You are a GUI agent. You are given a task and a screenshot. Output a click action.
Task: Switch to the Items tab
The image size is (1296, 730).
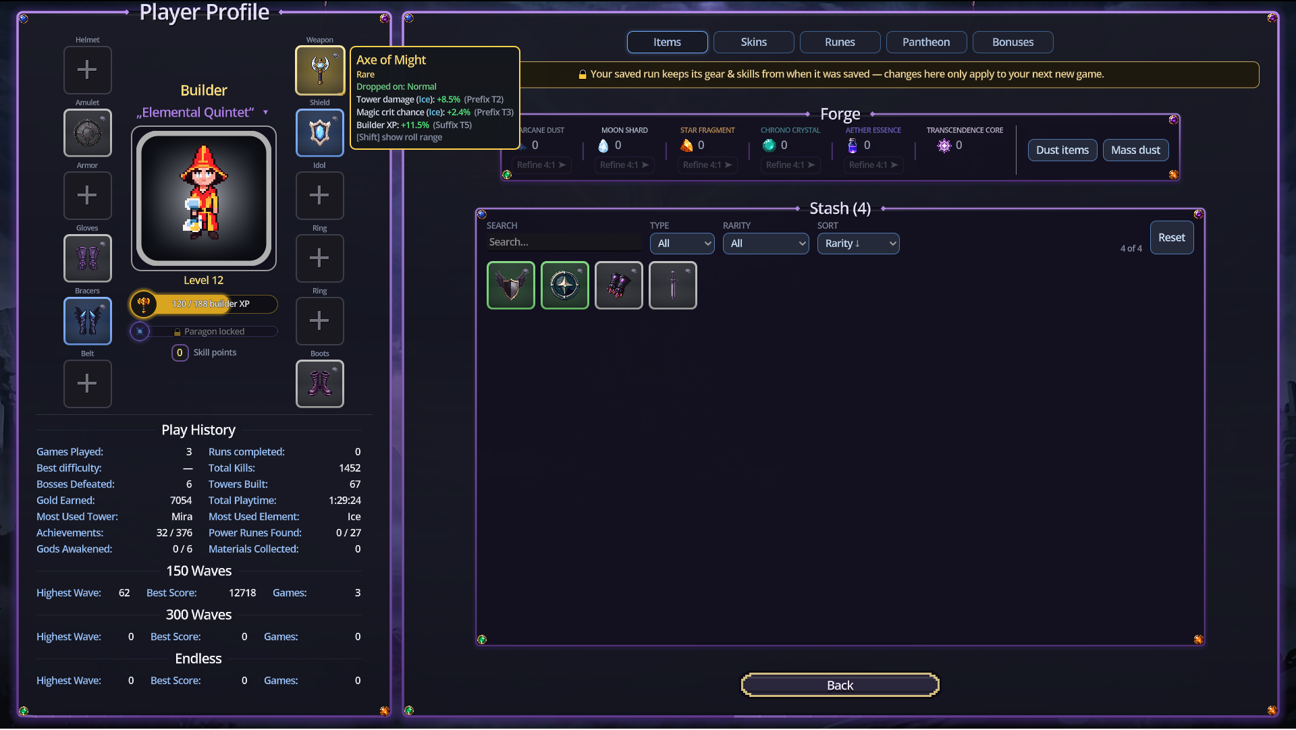click(x=667, y=42)
